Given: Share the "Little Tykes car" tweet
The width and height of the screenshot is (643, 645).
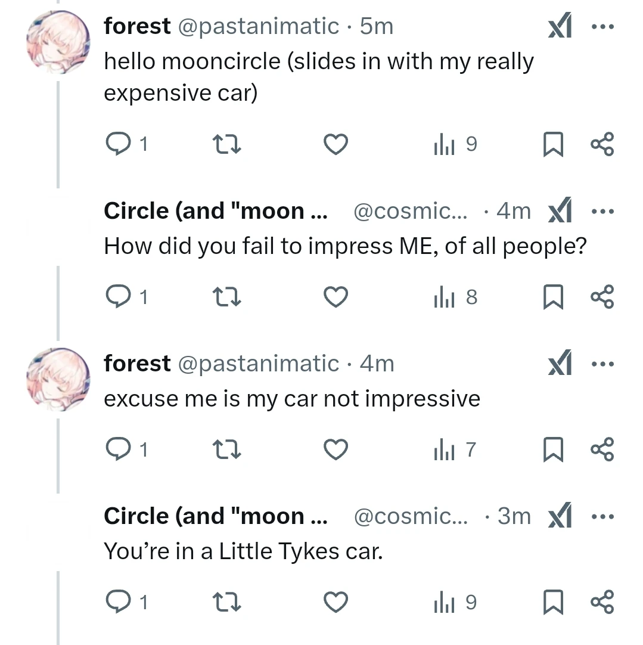Looking at the screenshot, I should tap(602, 603).
